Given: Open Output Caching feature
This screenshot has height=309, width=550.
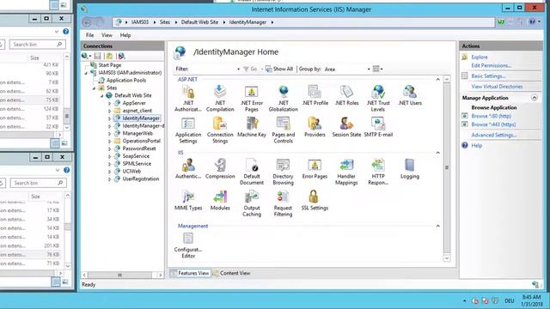Looking at the screenshot, I should (252, 203).
